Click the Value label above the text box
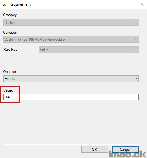Viewport: 147px width, 158px height. coord(8,90)
